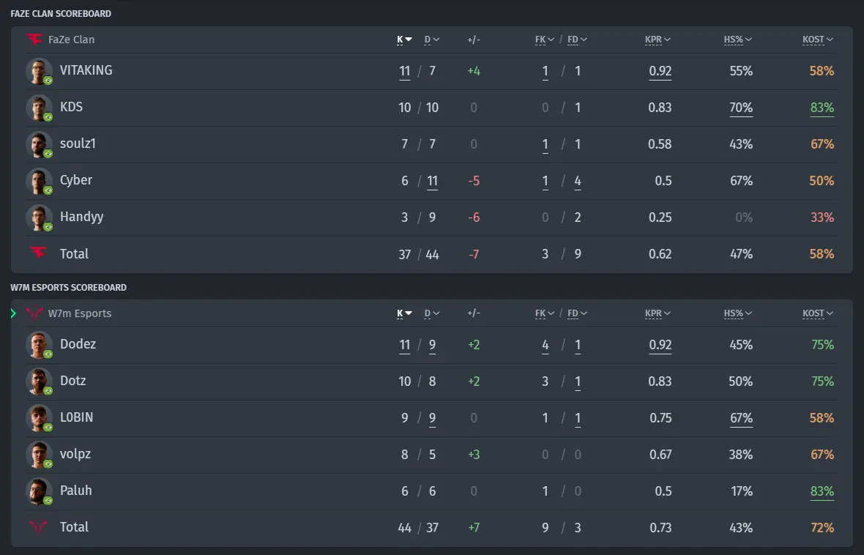Click the W7m logo in Total row
This screenshot has height=555, width=864.
point(38,527)
